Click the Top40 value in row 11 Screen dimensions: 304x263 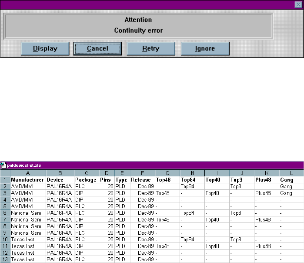tap(217, 246)
